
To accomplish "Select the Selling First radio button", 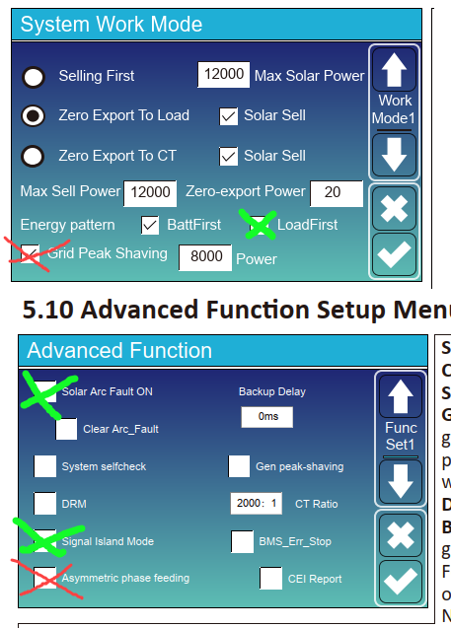I will click(34, 77).
